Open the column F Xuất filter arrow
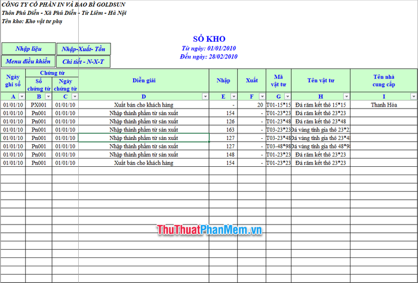The image size is (418, 283). point(262,97)
